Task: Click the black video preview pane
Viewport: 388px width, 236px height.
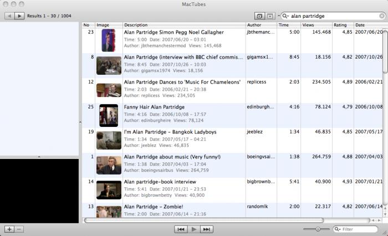Action: [39, 191]
